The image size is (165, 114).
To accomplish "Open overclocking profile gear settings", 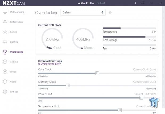I will click(110, 12).
